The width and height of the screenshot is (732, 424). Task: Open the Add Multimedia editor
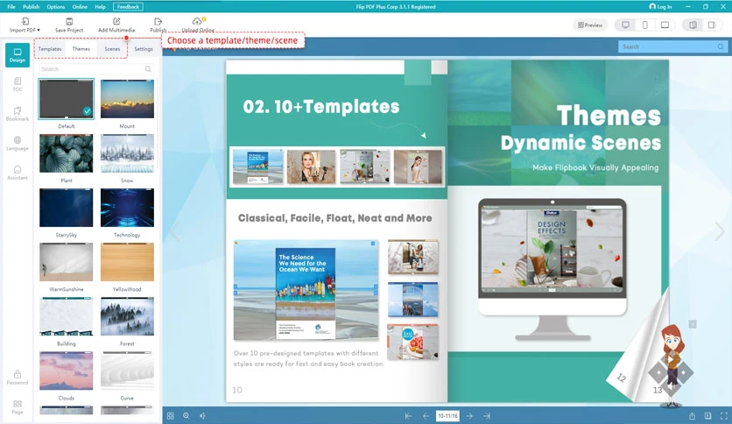(116, 25)
